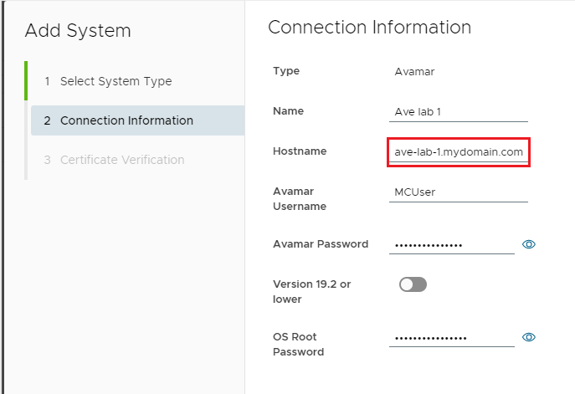The image size is (575, 394).
Task: Click the Hostname field label
Action: (x=300, y=151)
